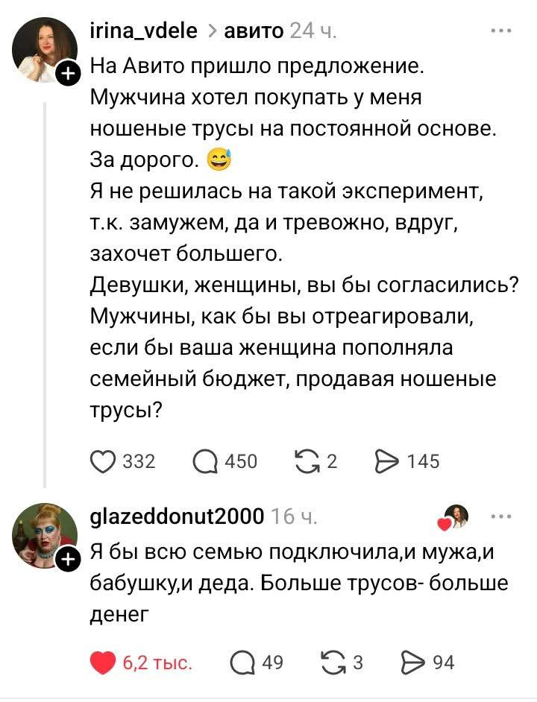Tap the small liked-by-author avatar badge
The image size is (537, 702).
454,516
